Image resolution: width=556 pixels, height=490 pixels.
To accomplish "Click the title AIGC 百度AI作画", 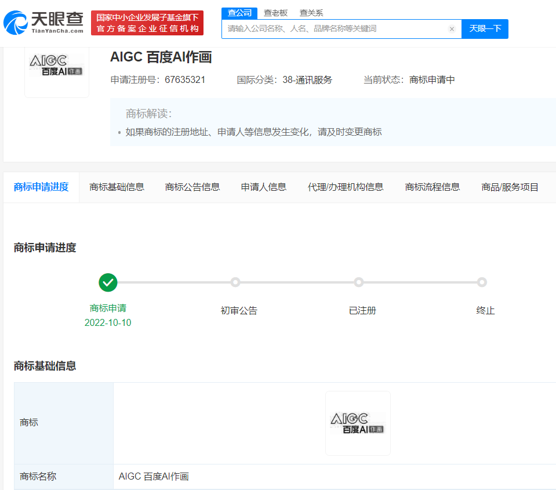I will point(161,57).
